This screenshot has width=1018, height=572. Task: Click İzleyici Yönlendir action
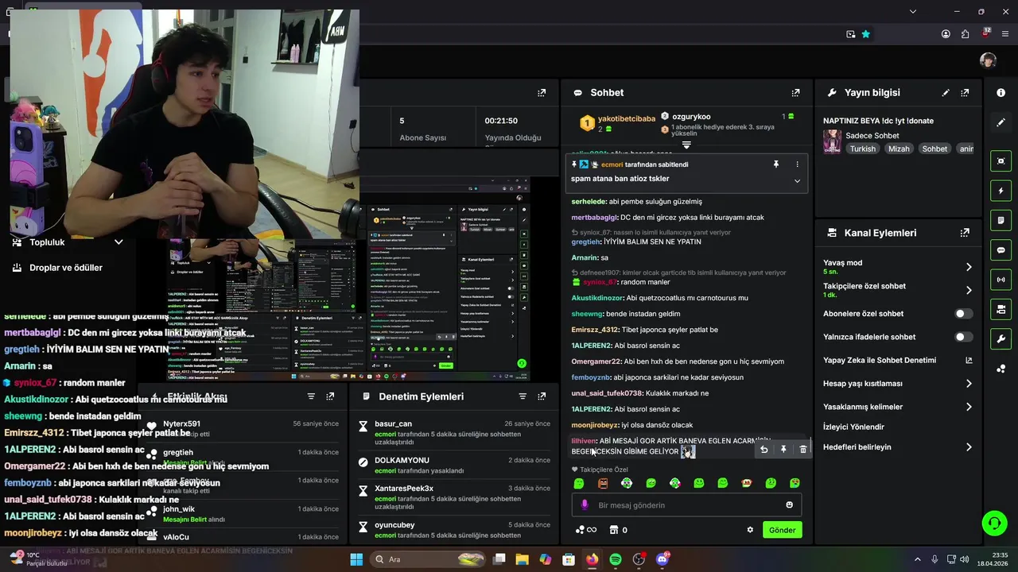[853, 427]
